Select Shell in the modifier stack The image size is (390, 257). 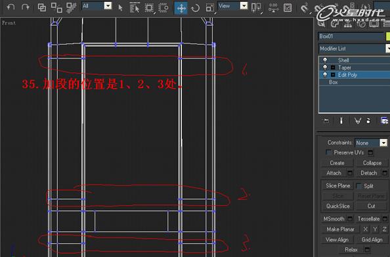click(343, 60)
